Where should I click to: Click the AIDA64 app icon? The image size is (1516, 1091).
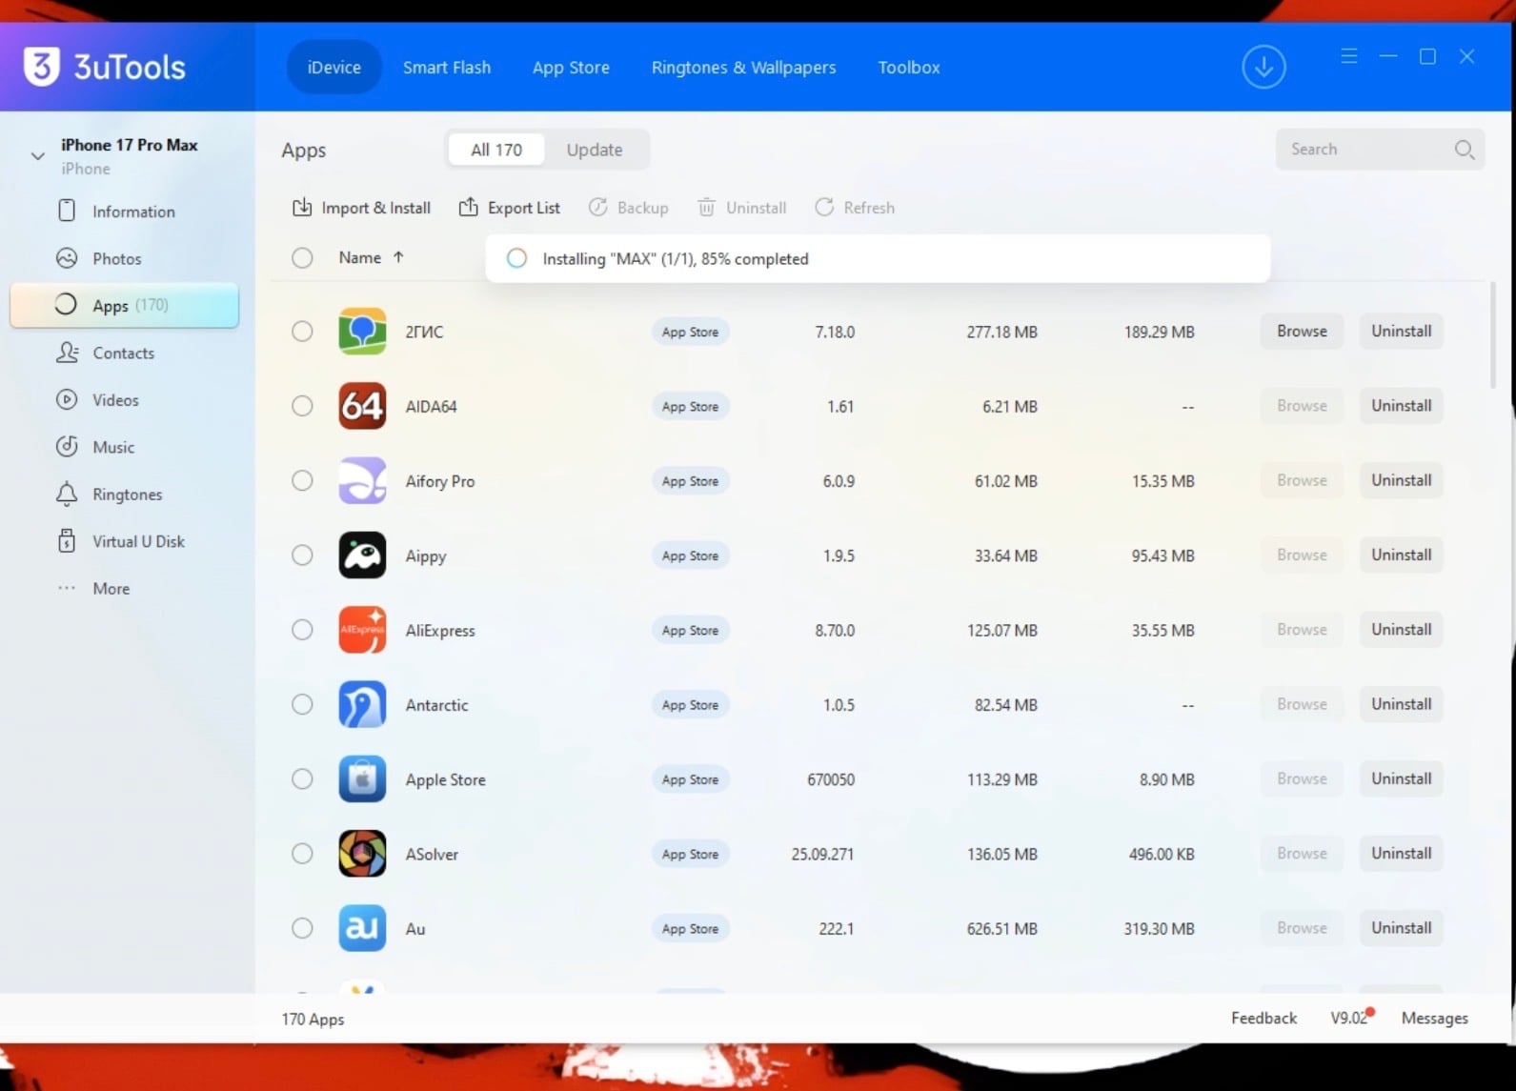(x=362, y=406)
